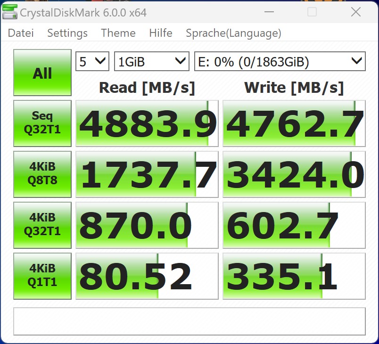Open the Sprache(Language) menu
The width and height of the screenshot is (379, 344).
234,33
